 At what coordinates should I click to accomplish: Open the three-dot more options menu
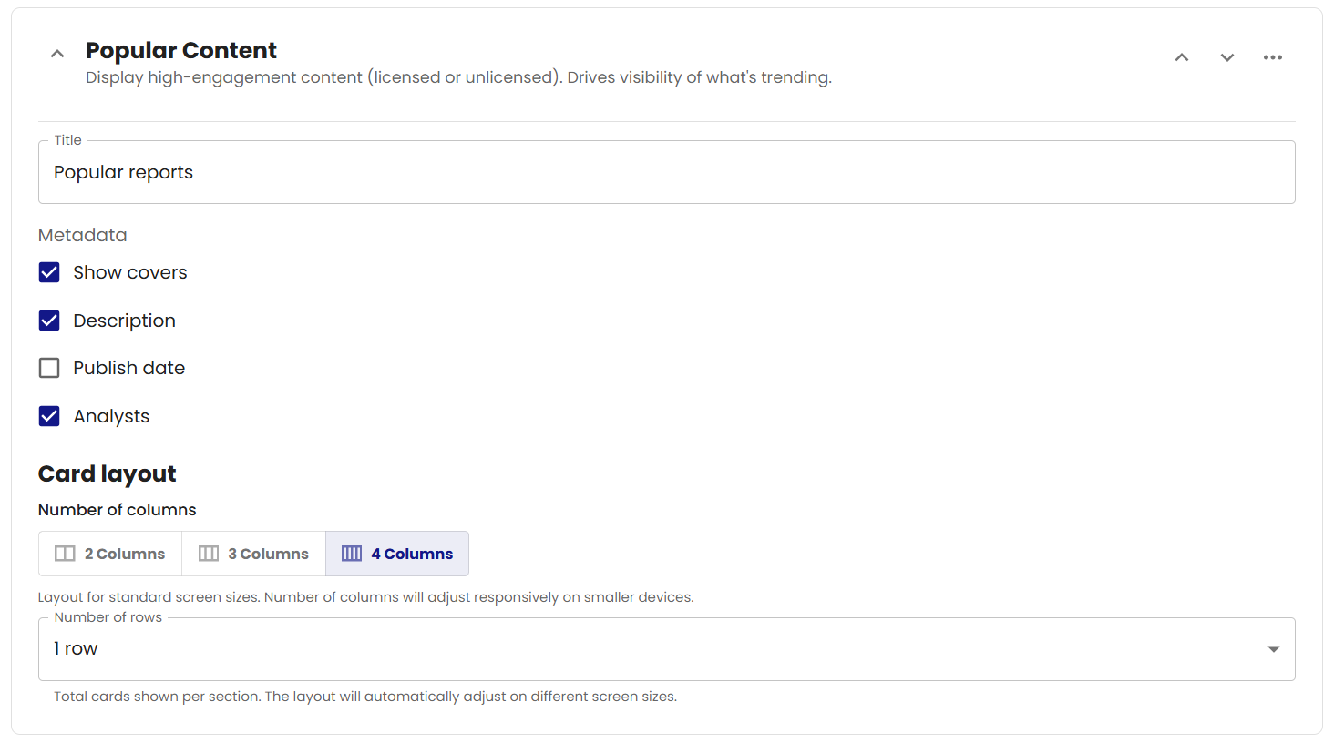click(x=1273, y=57)
